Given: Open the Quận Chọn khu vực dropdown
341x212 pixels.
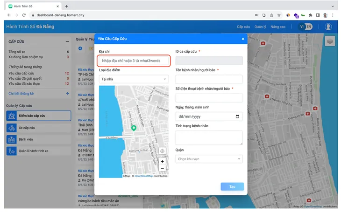Looking at the screenshot, I should [209, 159].
